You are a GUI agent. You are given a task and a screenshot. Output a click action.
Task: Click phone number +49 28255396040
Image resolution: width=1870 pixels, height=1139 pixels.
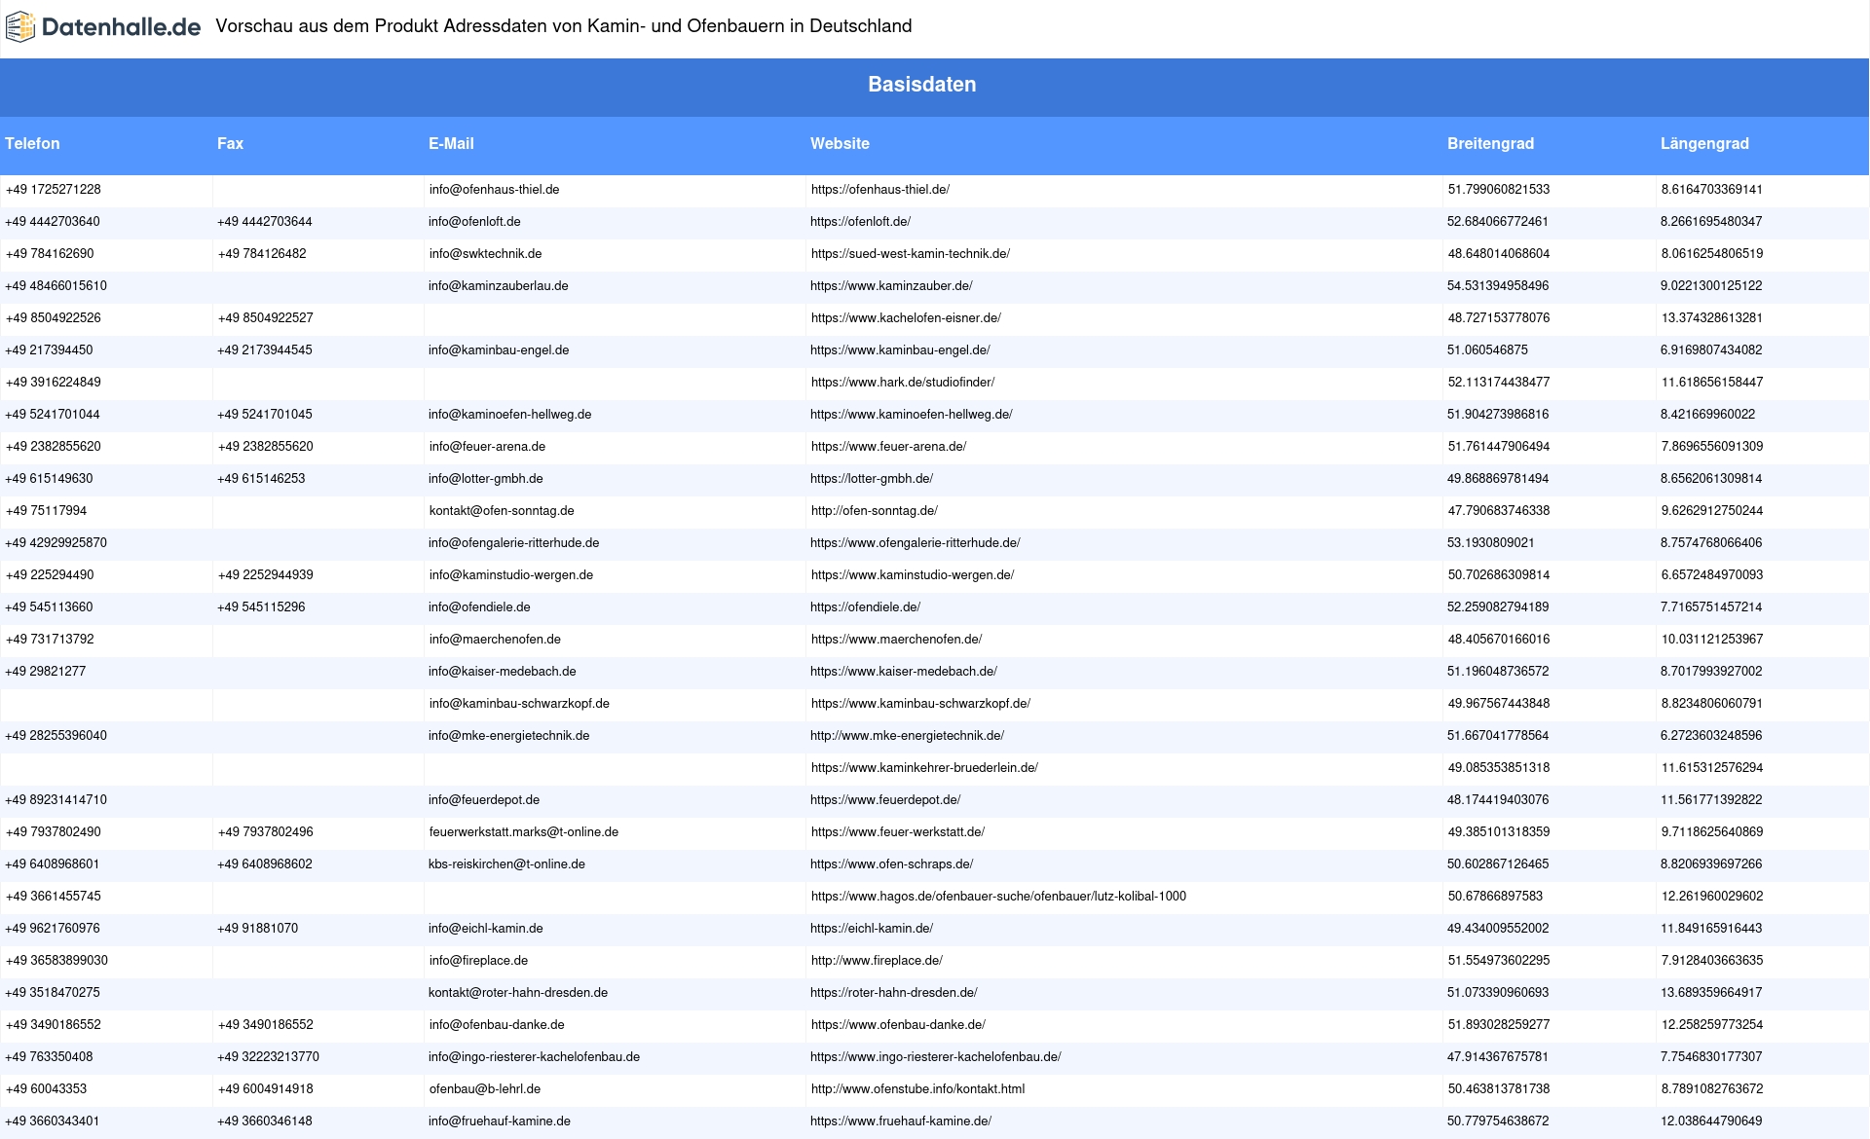tap(56, 736)
